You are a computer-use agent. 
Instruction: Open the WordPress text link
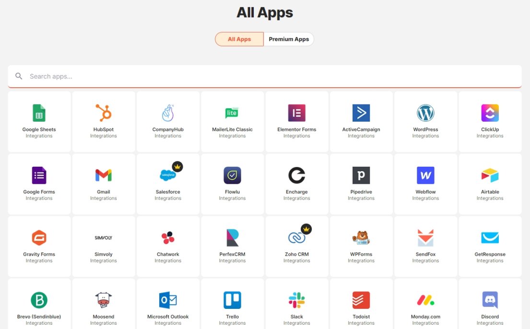[x=425, y=129]
